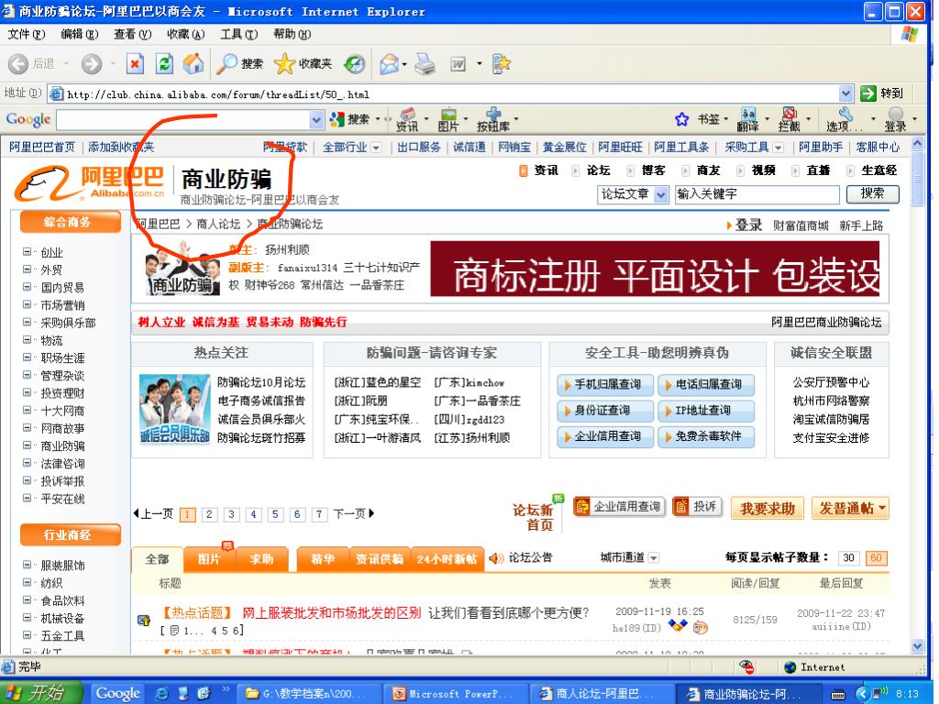The height and width of the screenshot is (704, 939).
Task: Open the 文件(F) menu
Action: coord(26,34)
